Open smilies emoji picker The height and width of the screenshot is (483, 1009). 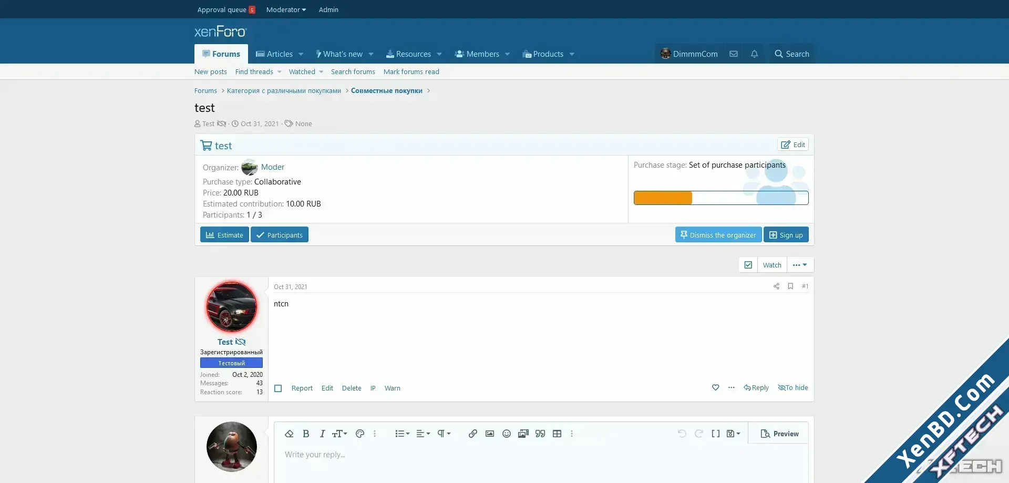pyautogui.click(x=507, y=434)
